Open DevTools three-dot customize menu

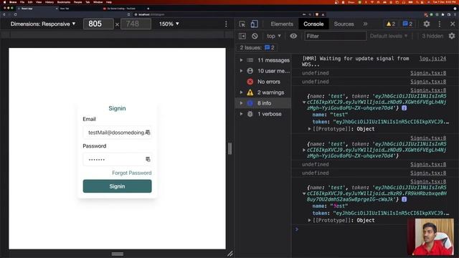pyautogui.click(x=440, y=24)
